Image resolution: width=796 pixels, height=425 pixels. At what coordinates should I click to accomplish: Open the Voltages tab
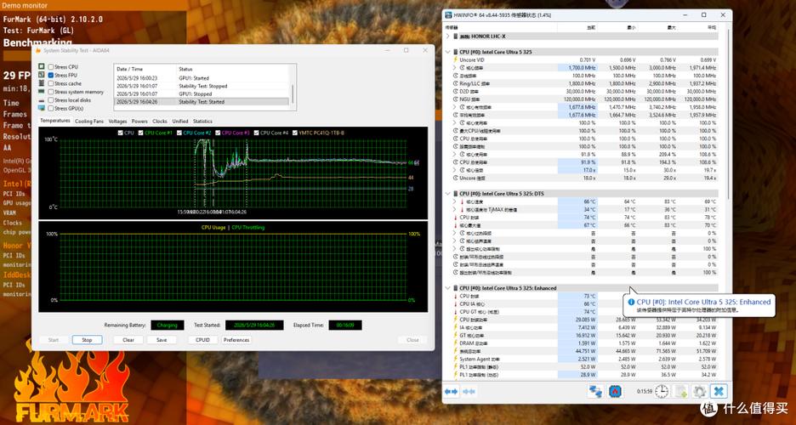tap(117, 122)
